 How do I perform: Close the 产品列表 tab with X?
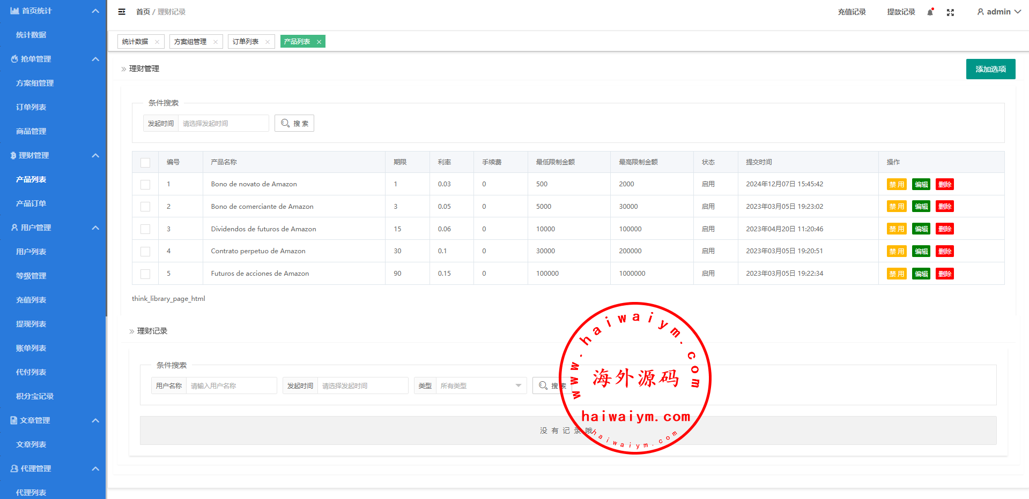(319, 42)
